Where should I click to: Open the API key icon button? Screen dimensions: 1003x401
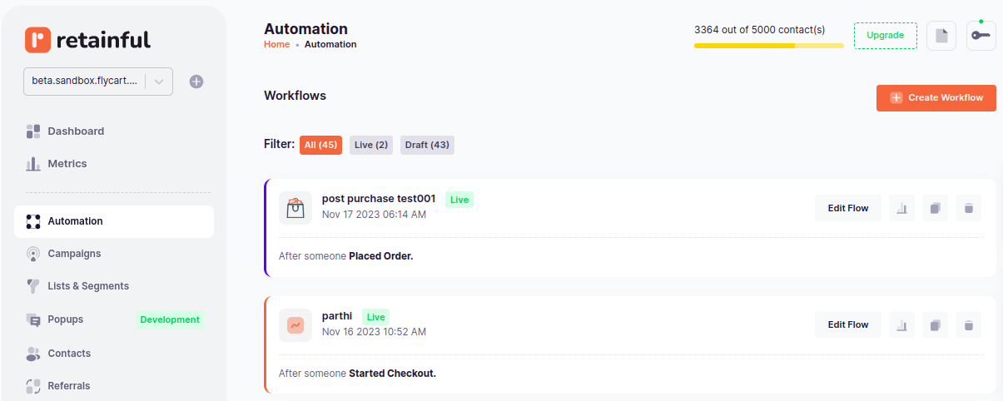pyautogui.click(x=981, y=36)
